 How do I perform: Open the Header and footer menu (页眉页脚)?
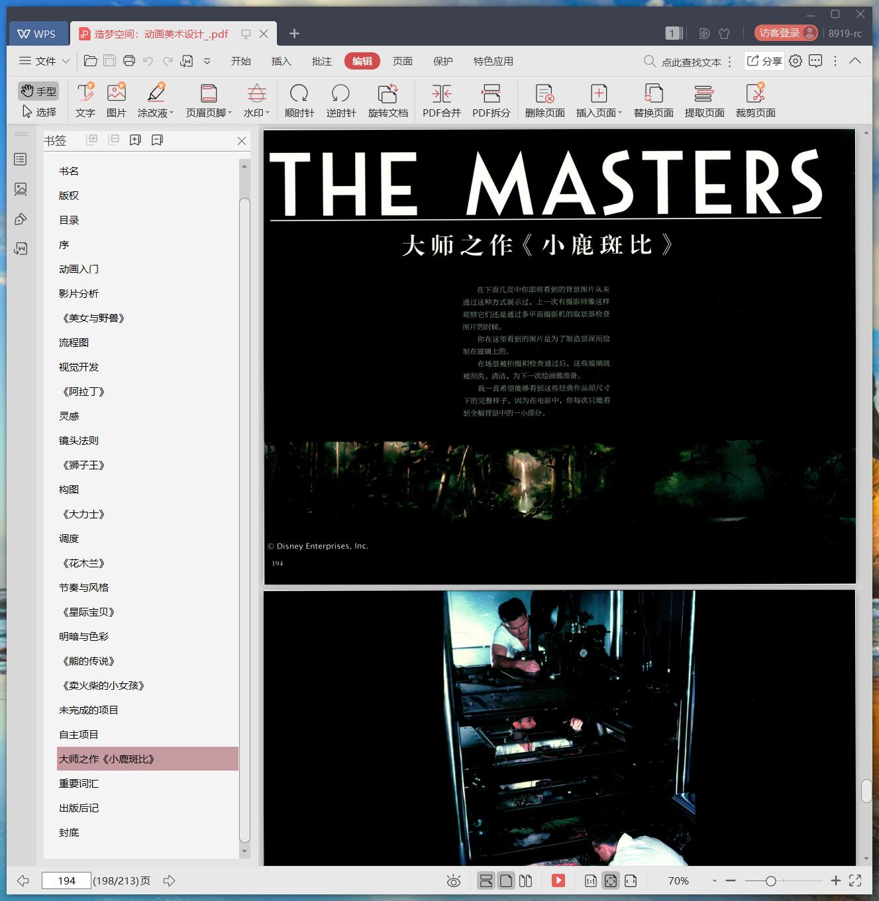point(209,101)
